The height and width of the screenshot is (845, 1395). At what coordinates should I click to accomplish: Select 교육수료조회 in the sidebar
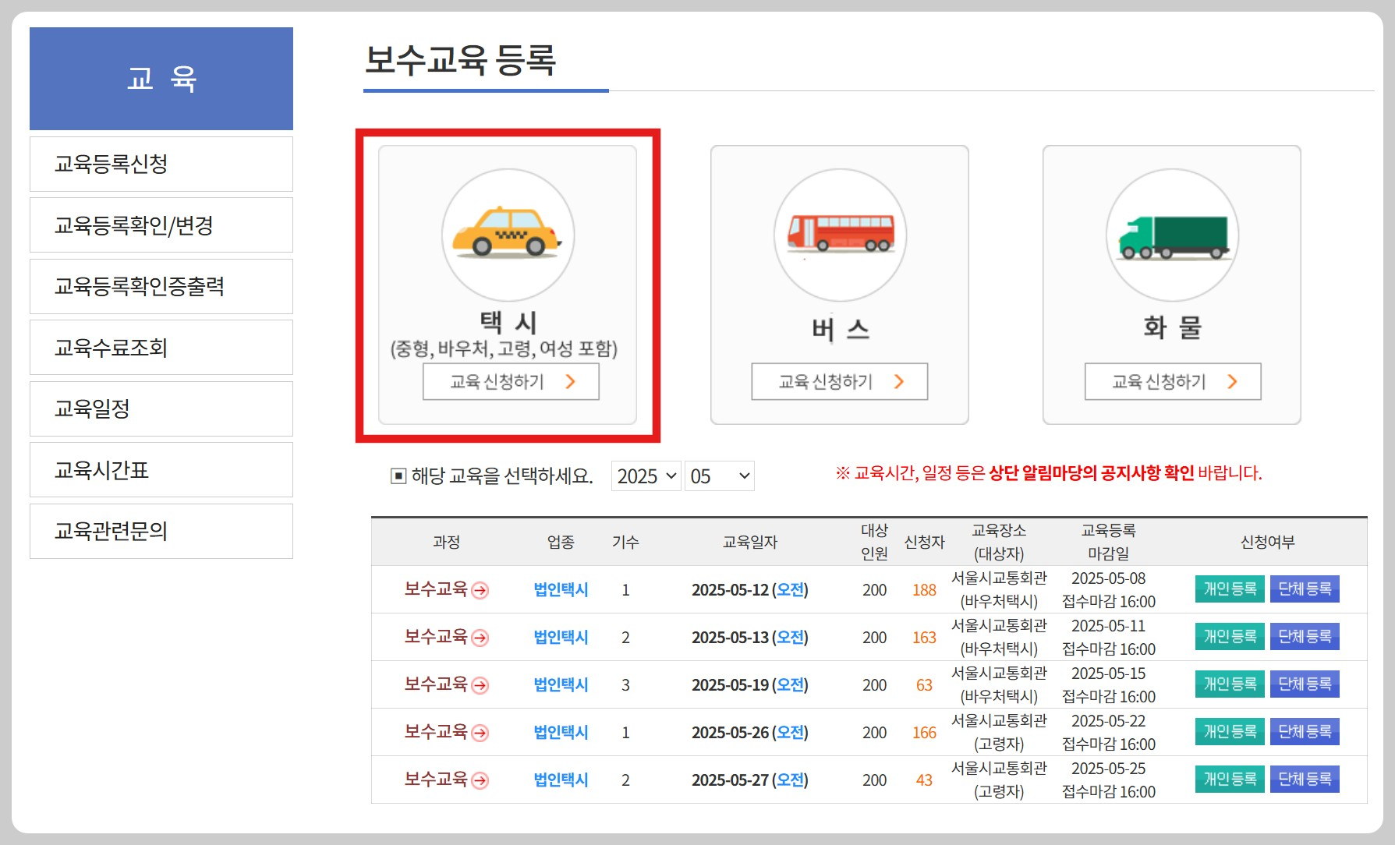pos(161,348)
